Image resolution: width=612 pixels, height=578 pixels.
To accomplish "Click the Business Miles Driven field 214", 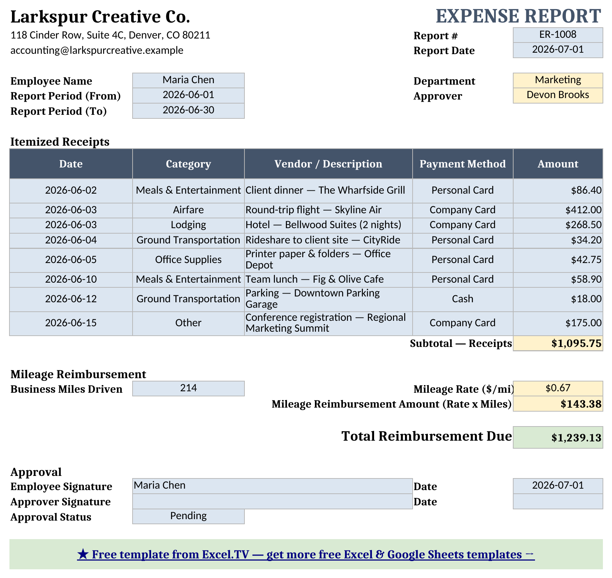I will (x=189, y=388).
